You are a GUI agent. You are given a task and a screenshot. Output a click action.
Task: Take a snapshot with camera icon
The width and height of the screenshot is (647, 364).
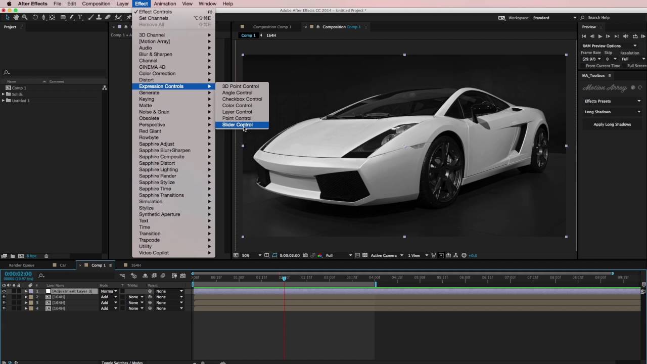(x=305, y=255)
